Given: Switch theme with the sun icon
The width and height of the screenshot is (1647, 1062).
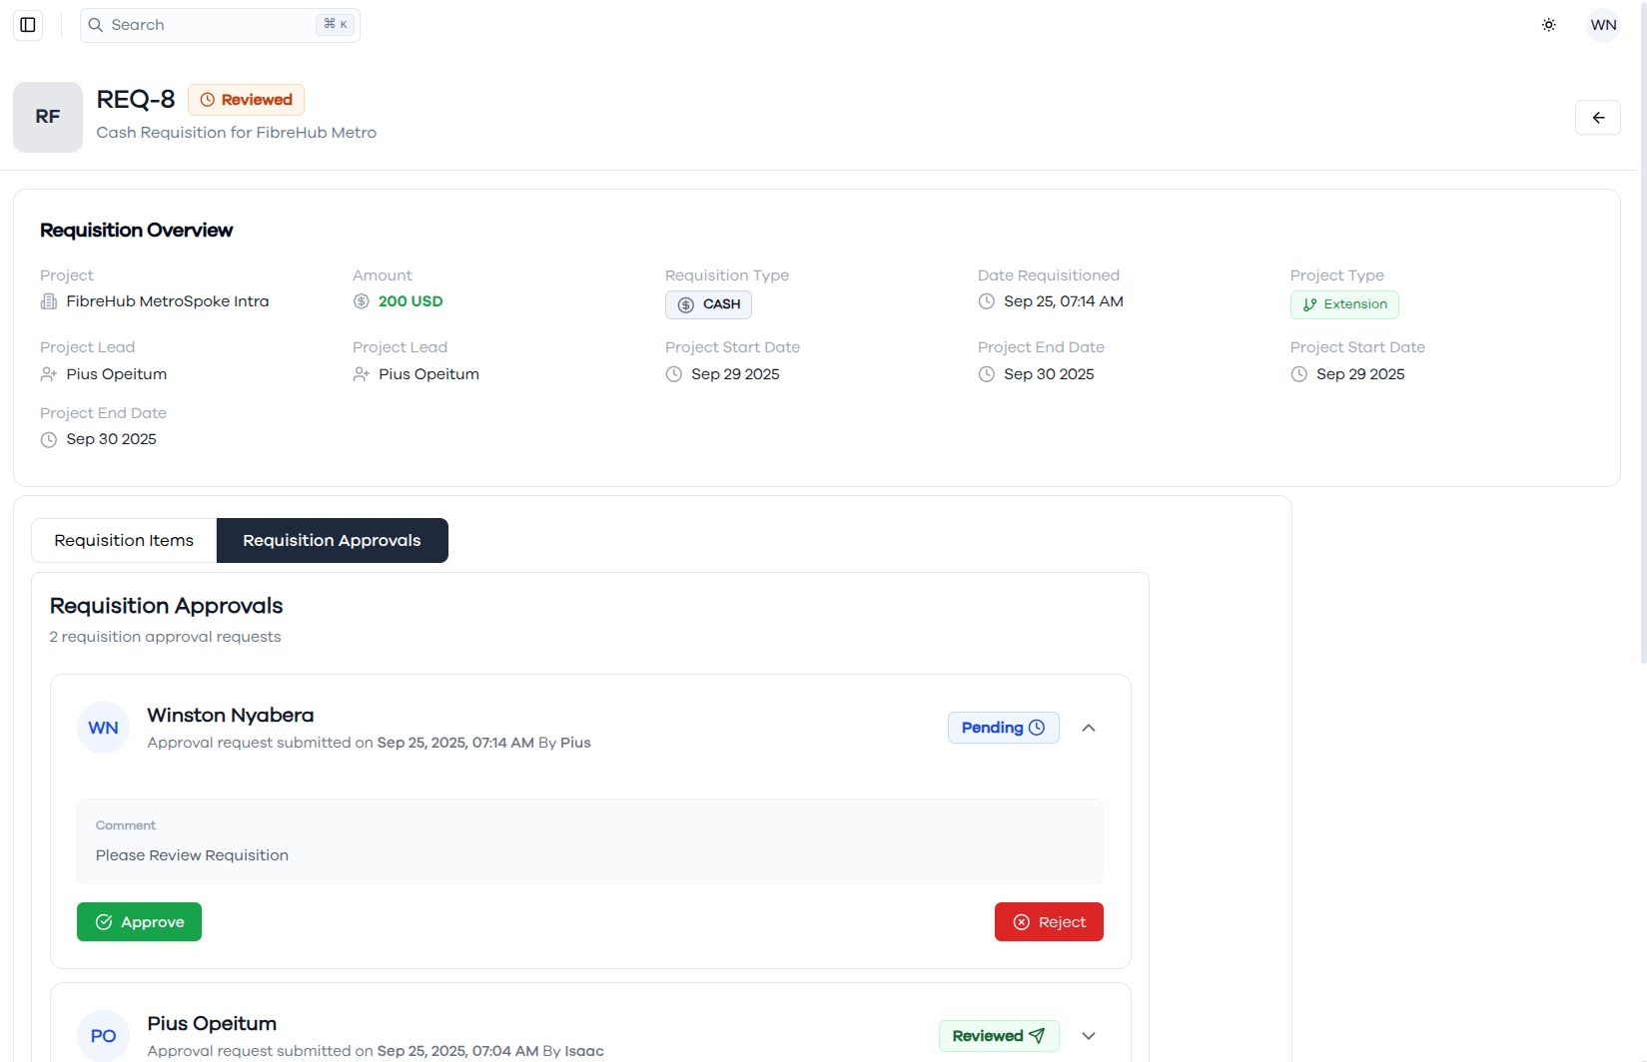Looking at the screenshot, I should (1548, 25).
